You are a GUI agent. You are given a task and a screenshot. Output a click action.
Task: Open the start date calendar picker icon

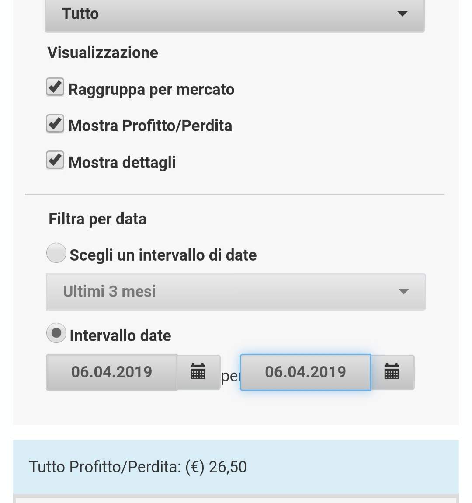click(x=198, y=372)
